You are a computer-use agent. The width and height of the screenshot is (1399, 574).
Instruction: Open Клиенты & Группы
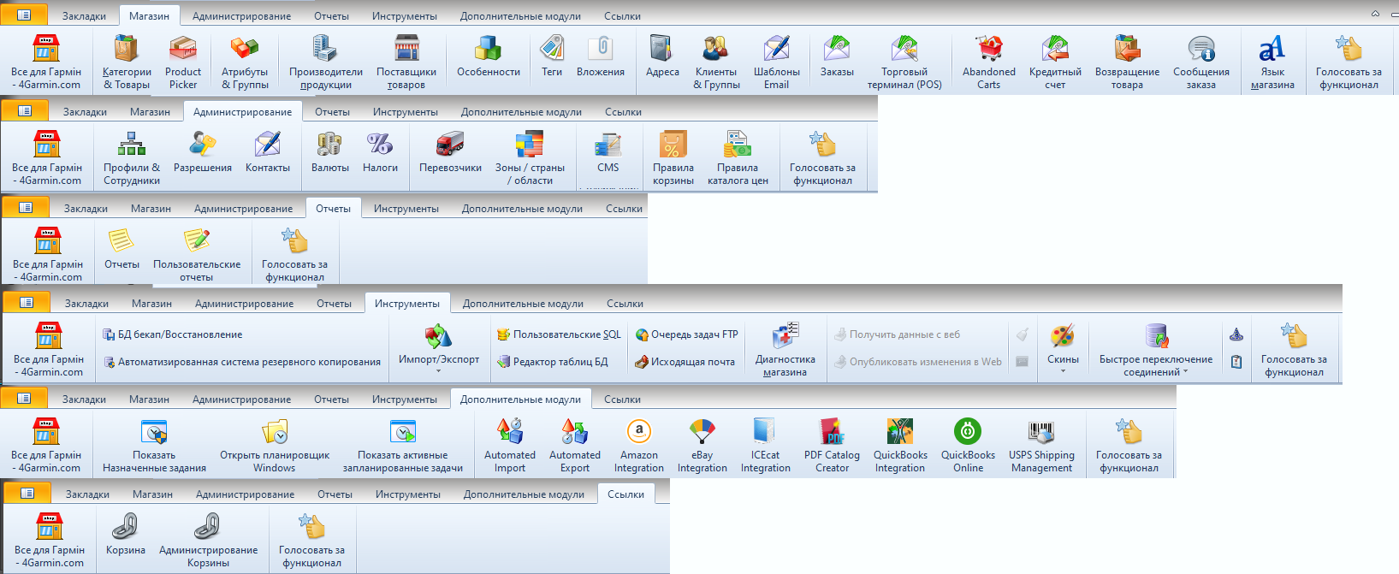point(716,62)
